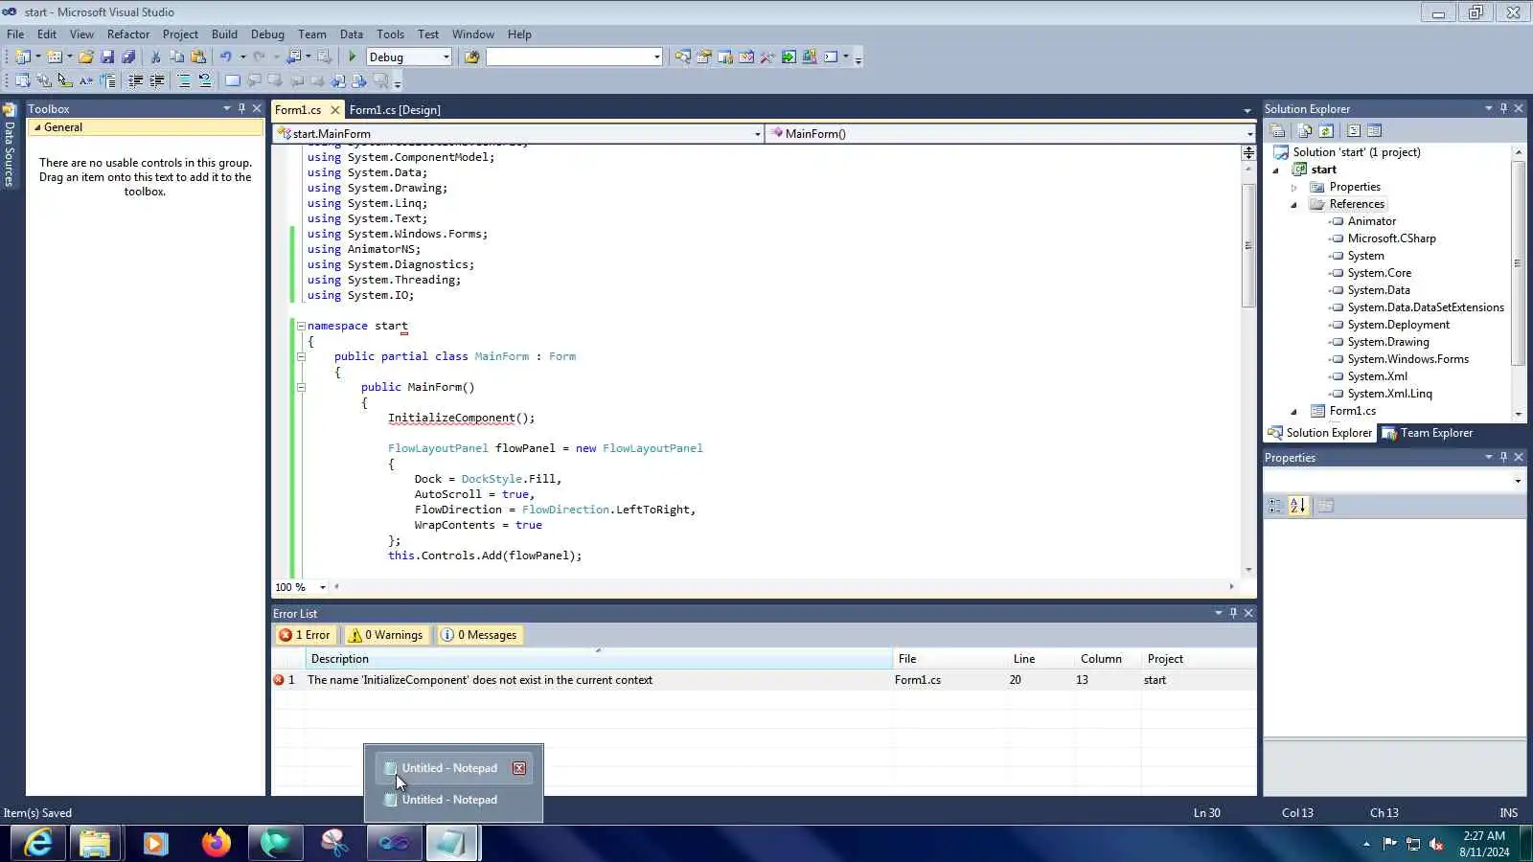
Task: Close the first Untitled - Notepad preview
Action: coord(519,768)
